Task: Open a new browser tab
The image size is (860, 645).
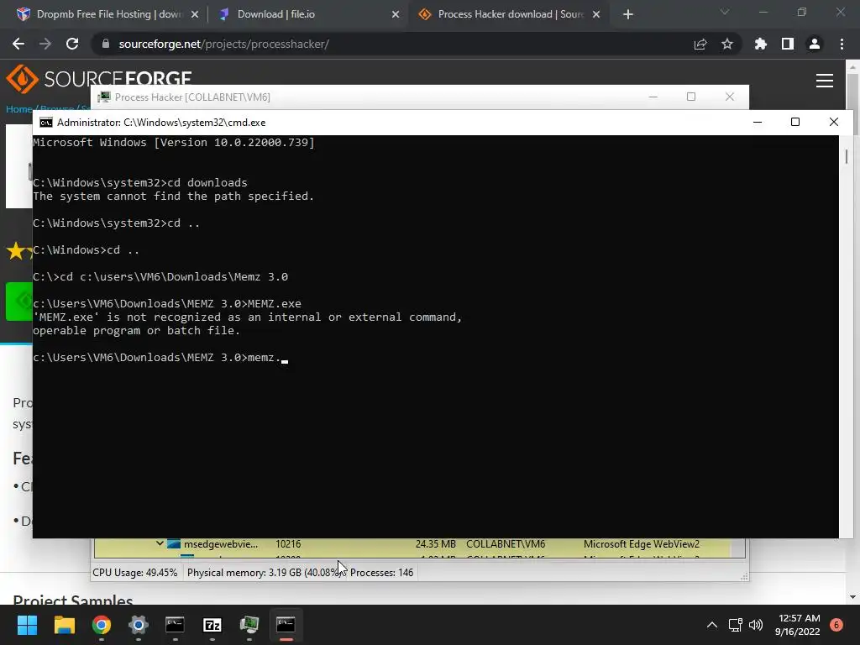Action: tap(628, 15)
